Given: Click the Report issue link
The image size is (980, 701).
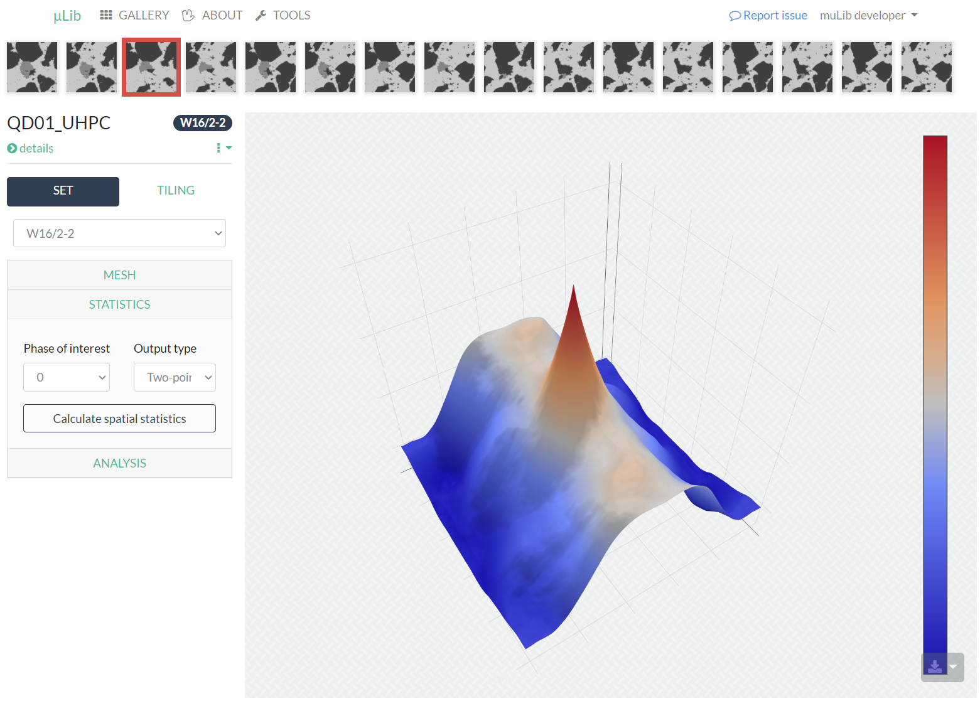Looking at the screenshot, I should (768, 15).
